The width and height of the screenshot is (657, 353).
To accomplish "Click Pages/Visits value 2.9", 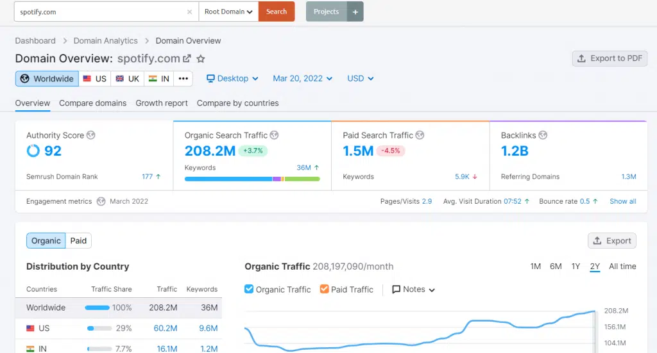I will pos(427,201).
